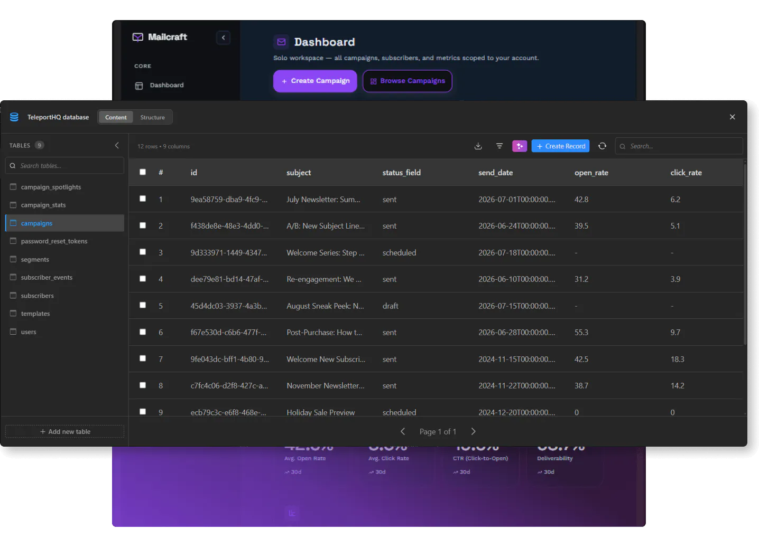The height and width of the screenshot is (548, 759).
Task: Go to the next page arrow
Action: click(x=474, y=431)
